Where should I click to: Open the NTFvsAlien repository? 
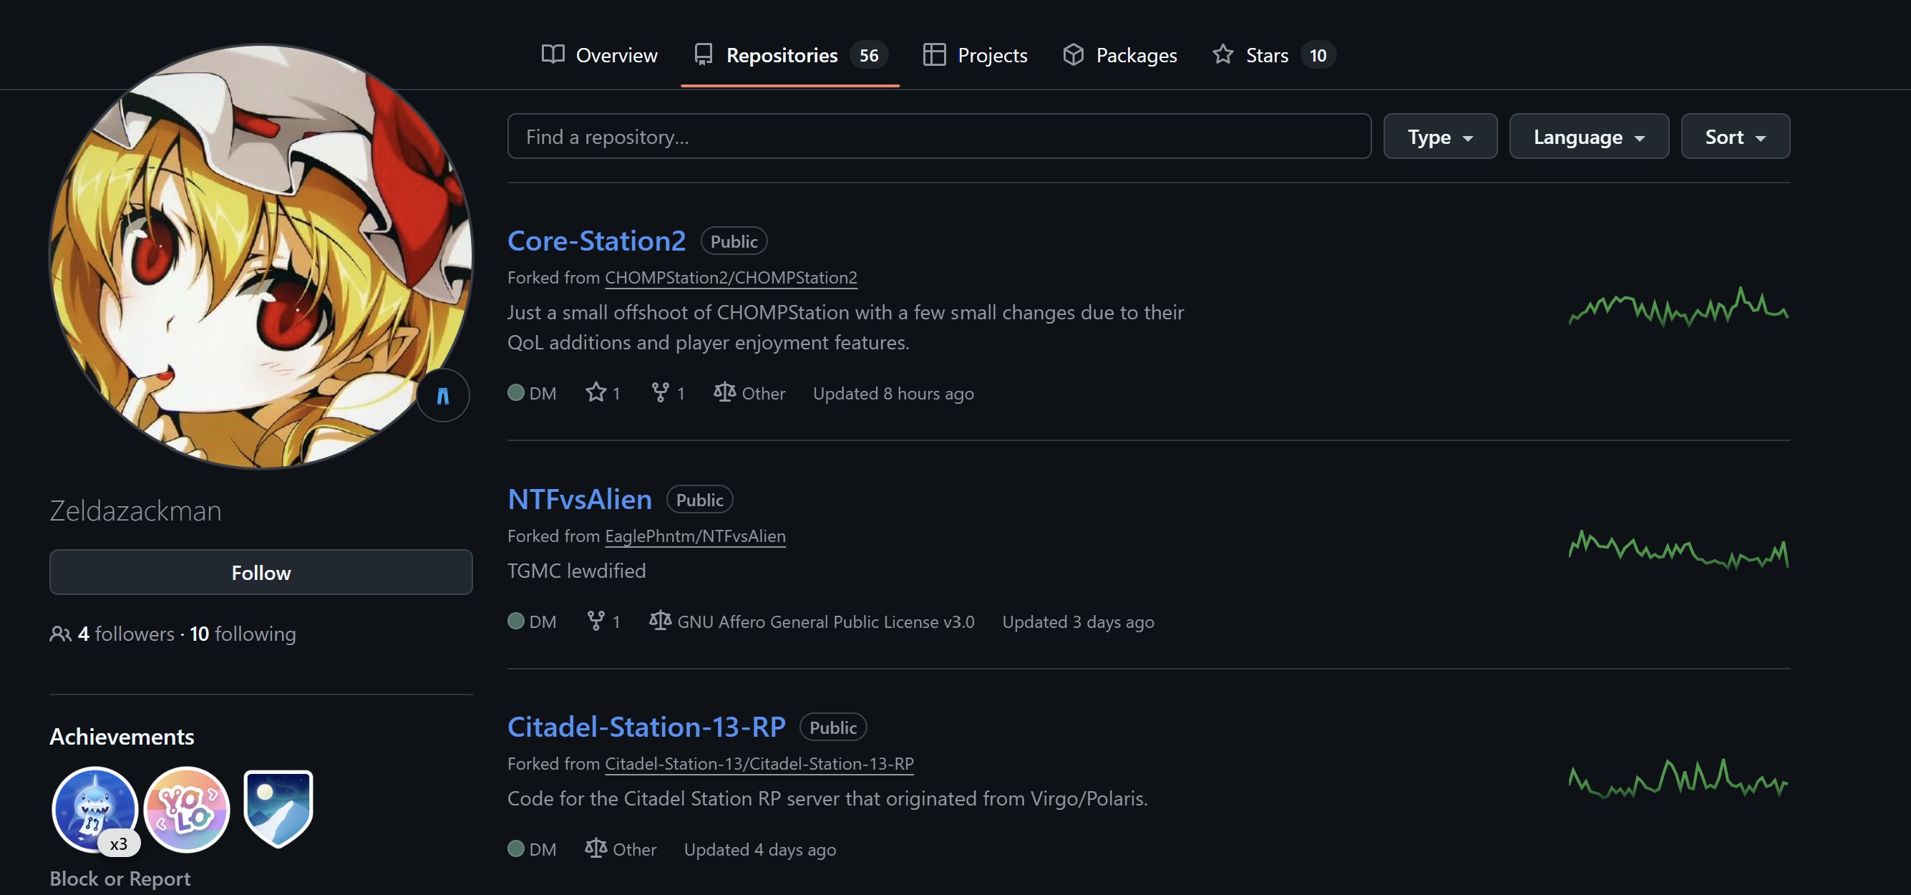tap(579, 499)
